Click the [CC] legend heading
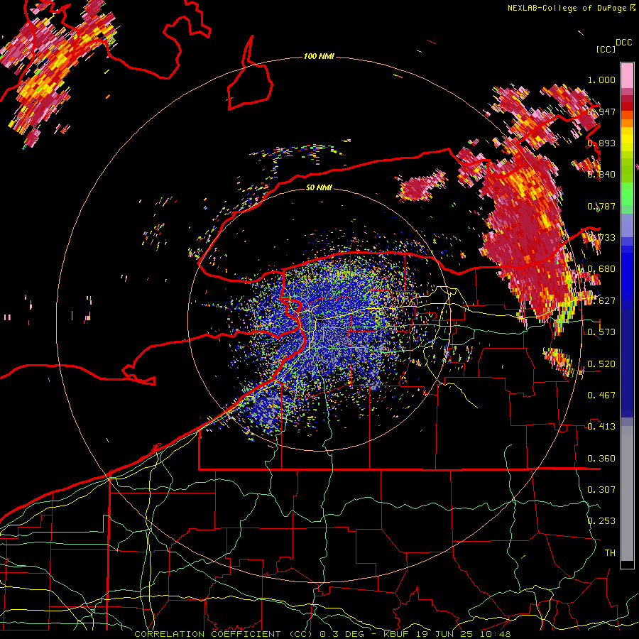The image size is (639, 639). tap(606, 49)
